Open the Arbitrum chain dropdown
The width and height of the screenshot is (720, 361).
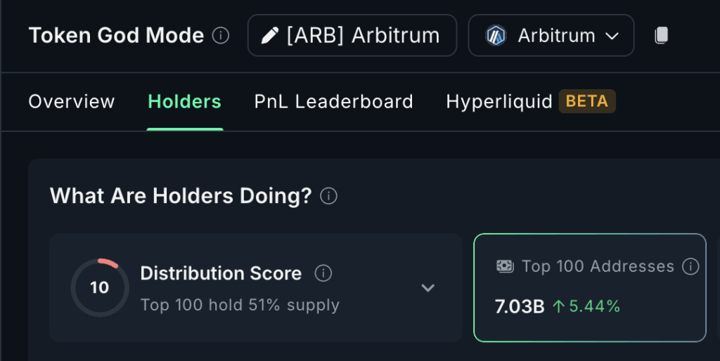pos(551,35)
